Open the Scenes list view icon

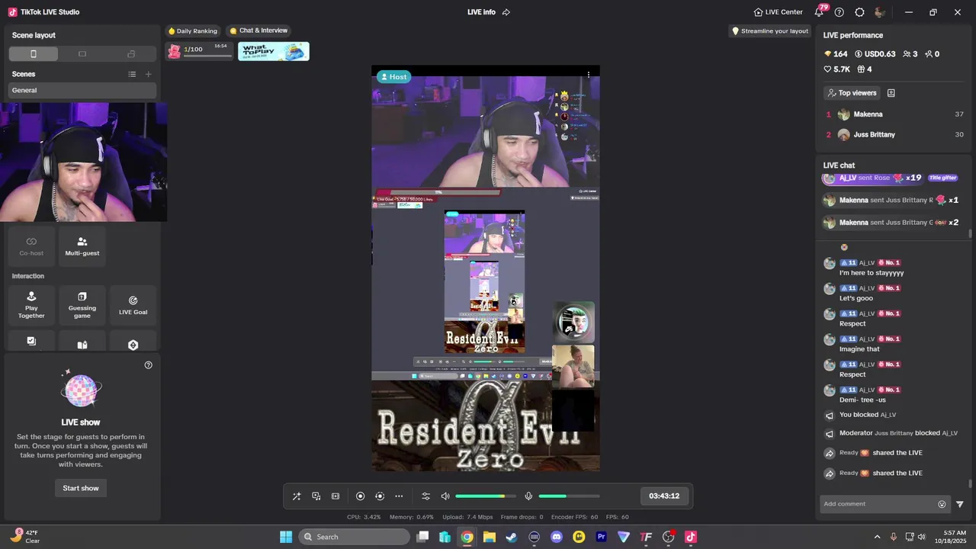(132, 74)
